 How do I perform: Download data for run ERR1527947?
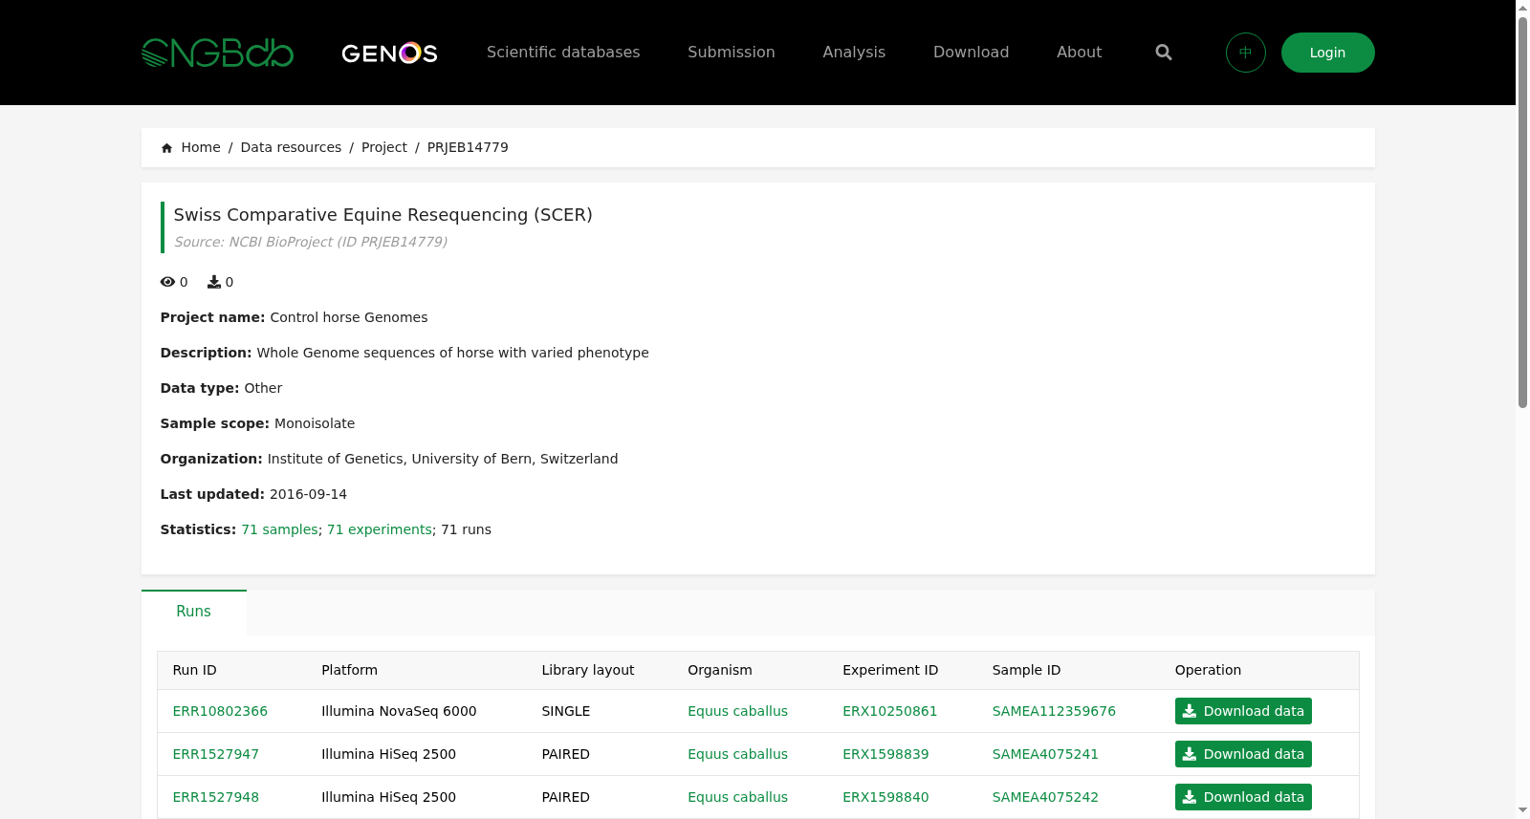pyautogui.click(x=1243, y=754)
